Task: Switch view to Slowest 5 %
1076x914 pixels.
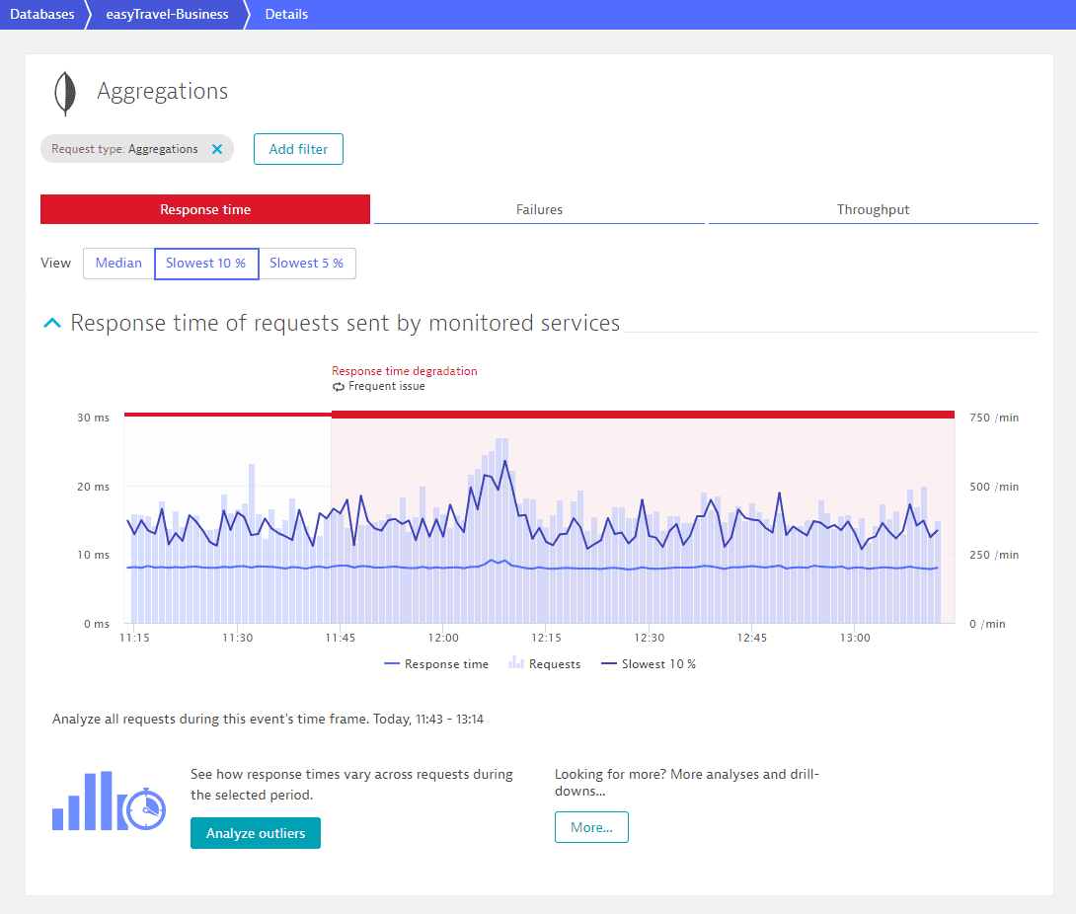Action: (x=306, y=264)
